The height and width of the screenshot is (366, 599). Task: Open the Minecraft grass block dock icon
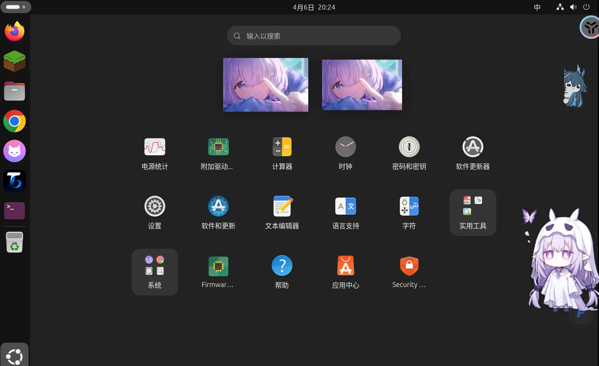click(14, 61)
